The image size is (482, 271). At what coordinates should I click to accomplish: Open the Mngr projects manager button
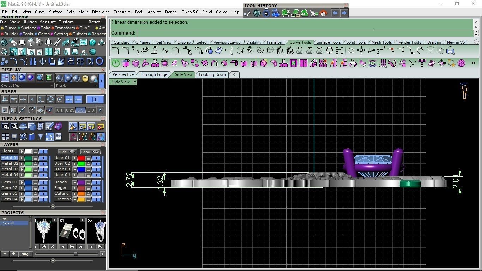pyautogui.click(x=25, y=254)
